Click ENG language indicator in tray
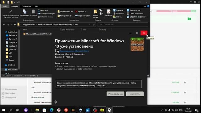 pyautogui.click(x=181, y=110)
